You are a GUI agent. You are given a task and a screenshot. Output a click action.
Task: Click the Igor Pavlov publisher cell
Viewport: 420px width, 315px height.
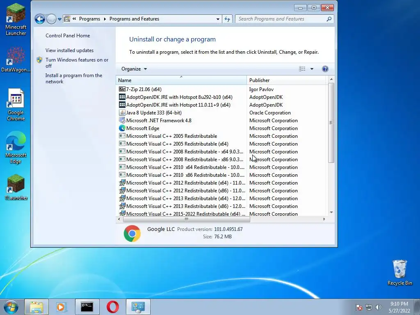click(261, 89)
